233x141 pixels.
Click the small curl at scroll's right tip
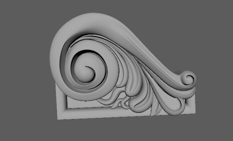click(x=188, y=78)
